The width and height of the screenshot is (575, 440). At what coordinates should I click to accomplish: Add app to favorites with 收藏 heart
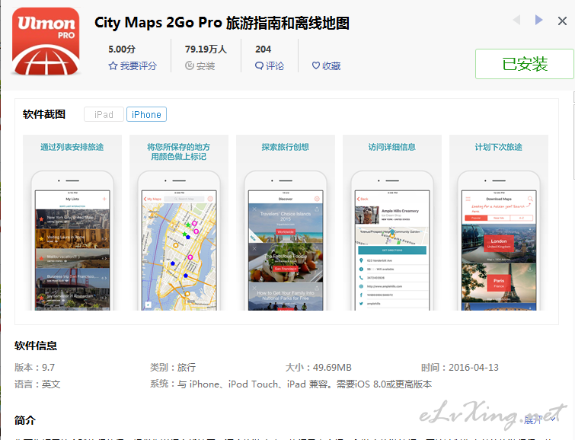[x=326, y=66]
